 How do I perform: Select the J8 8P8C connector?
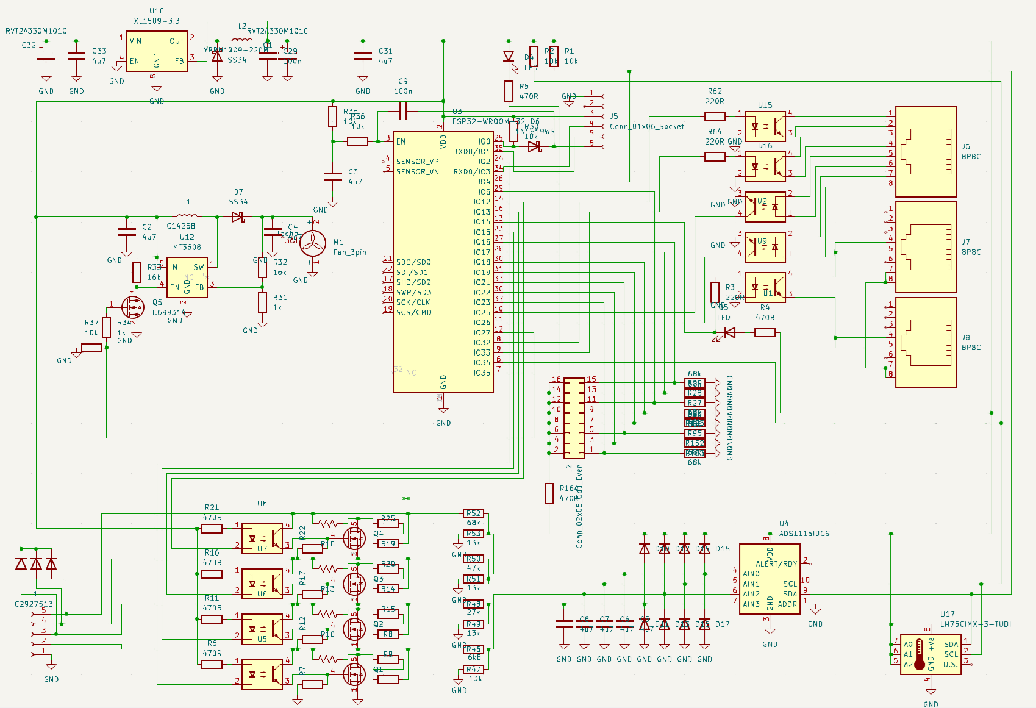tap(926, 343)
